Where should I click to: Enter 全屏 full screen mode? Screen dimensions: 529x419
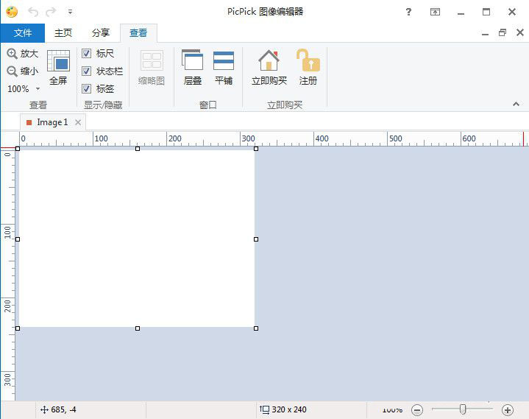[x=58, y=67]
